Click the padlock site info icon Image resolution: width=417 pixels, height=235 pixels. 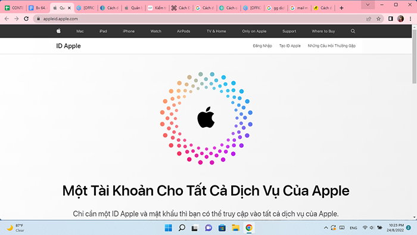tap(38, 18)
